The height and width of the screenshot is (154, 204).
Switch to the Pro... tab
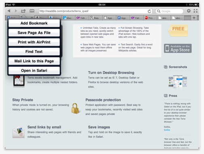150,18
